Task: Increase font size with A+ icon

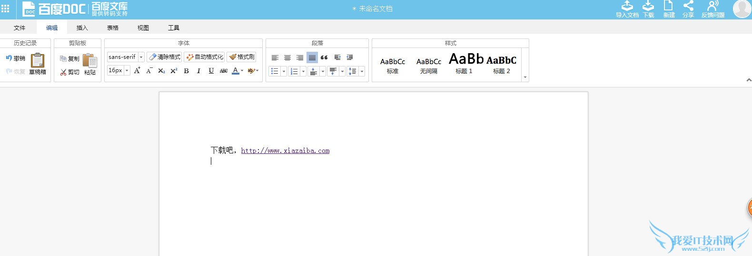Action: (137, 71)
